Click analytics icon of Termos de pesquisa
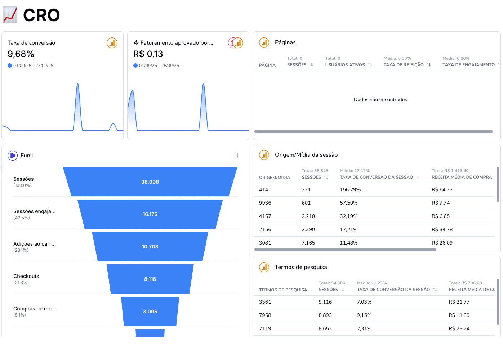 tap(264, 267)
